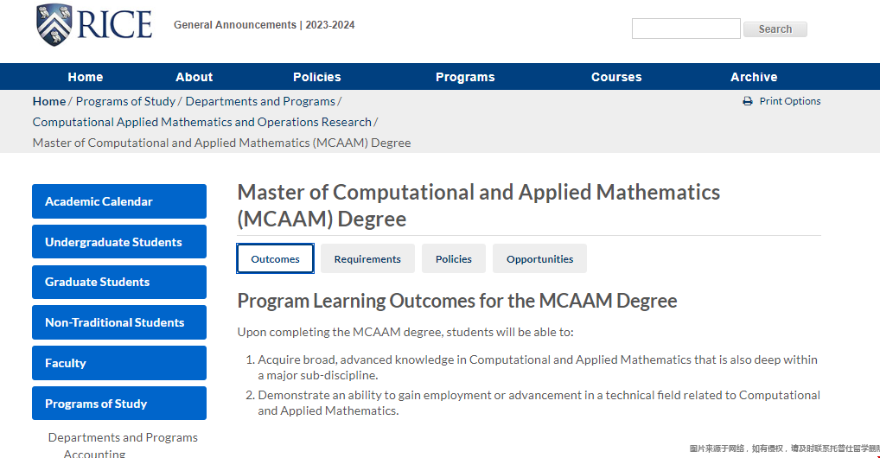
Task: Open Departments and Programs in sidebar tree
Action: [x=123, y=437]
